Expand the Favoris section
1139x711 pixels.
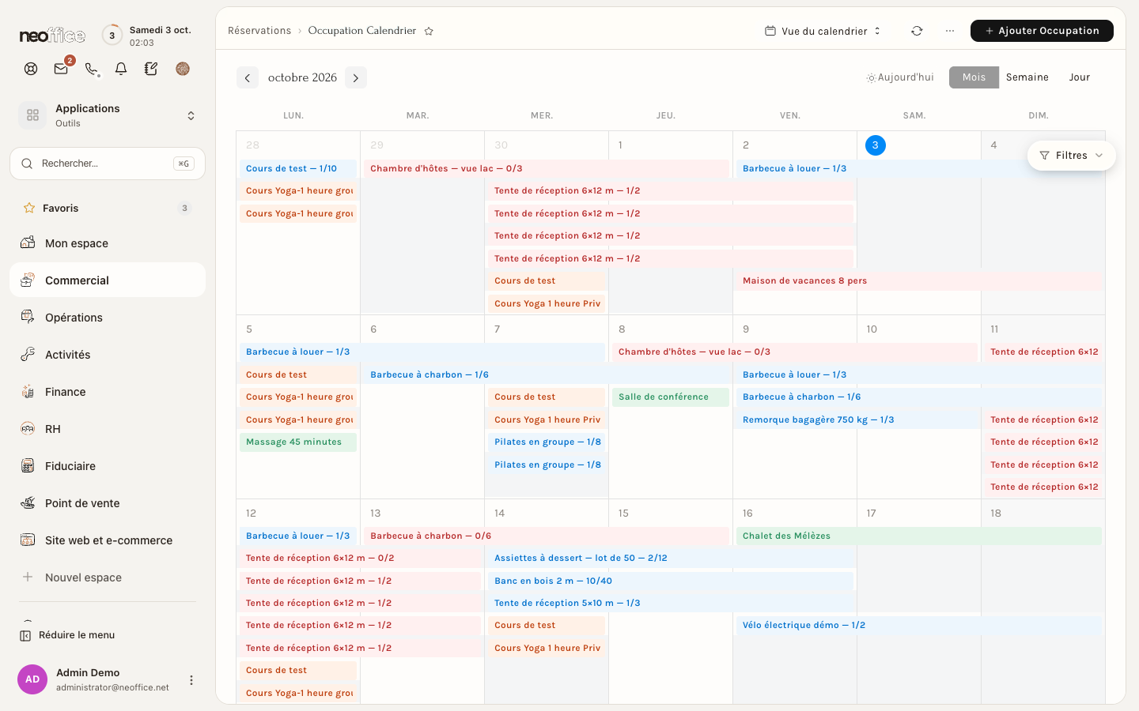(x=108, y=208)
